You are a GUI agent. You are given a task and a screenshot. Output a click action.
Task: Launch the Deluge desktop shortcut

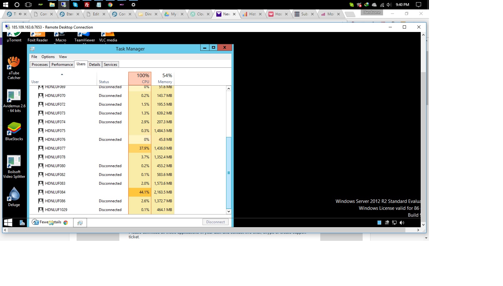point(14,197)
